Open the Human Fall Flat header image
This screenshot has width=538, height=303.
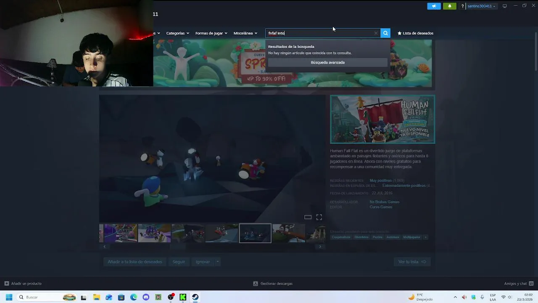coord(382,120)
